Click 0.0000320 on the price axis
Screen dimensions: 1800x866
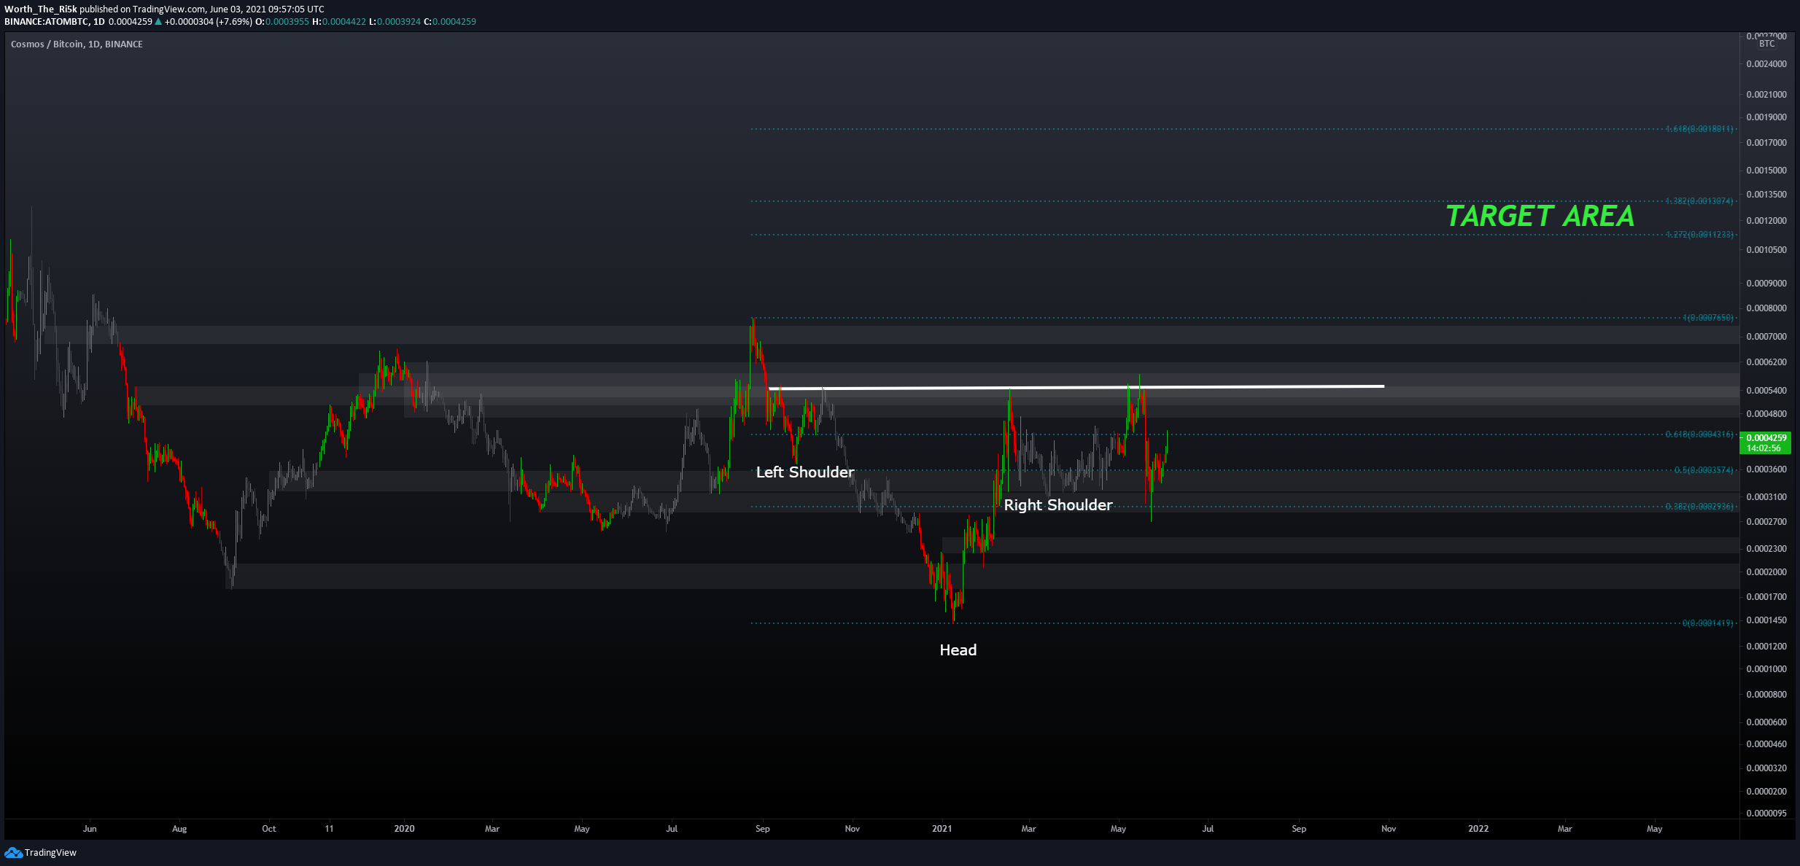tap(1766, 768)
